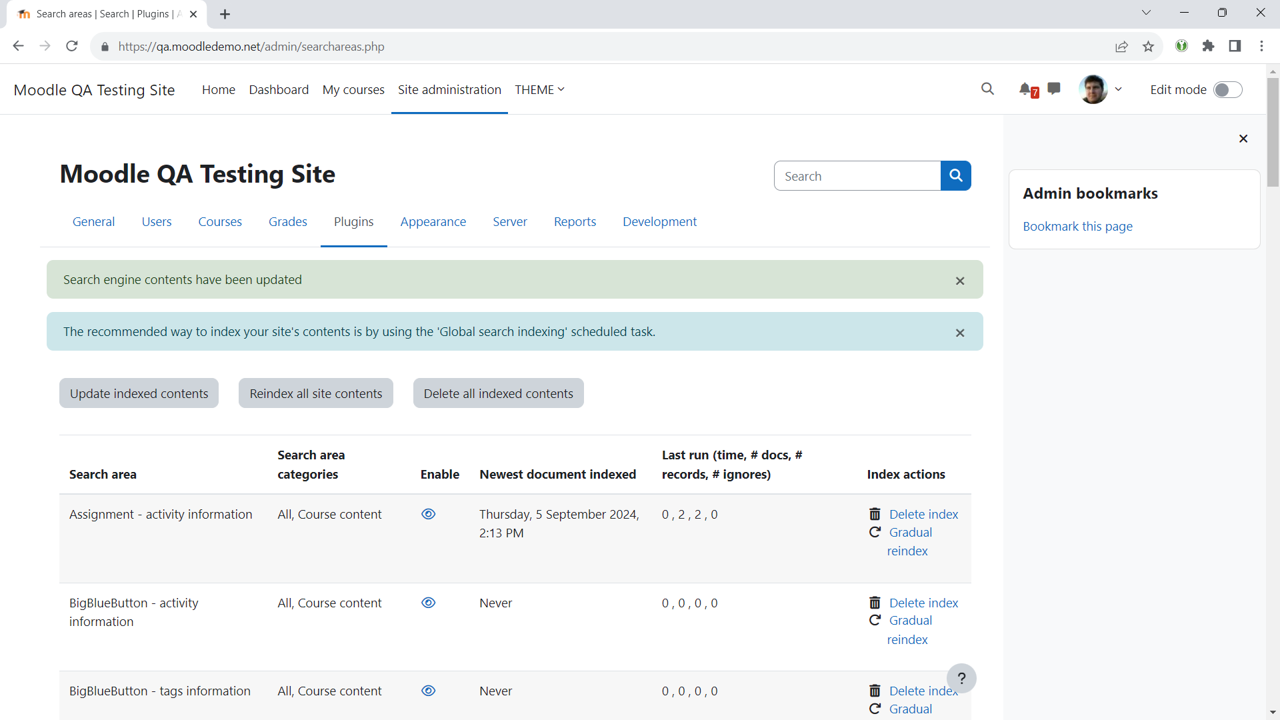
Task: Toggle Edit mode switch
Action: (1228, 90)
